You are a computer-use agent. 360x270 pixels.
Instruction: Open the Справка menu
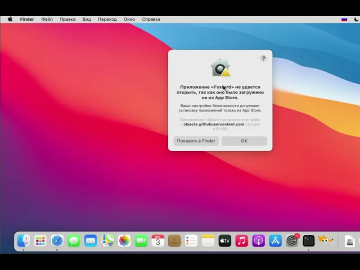(x=151, y=19)
